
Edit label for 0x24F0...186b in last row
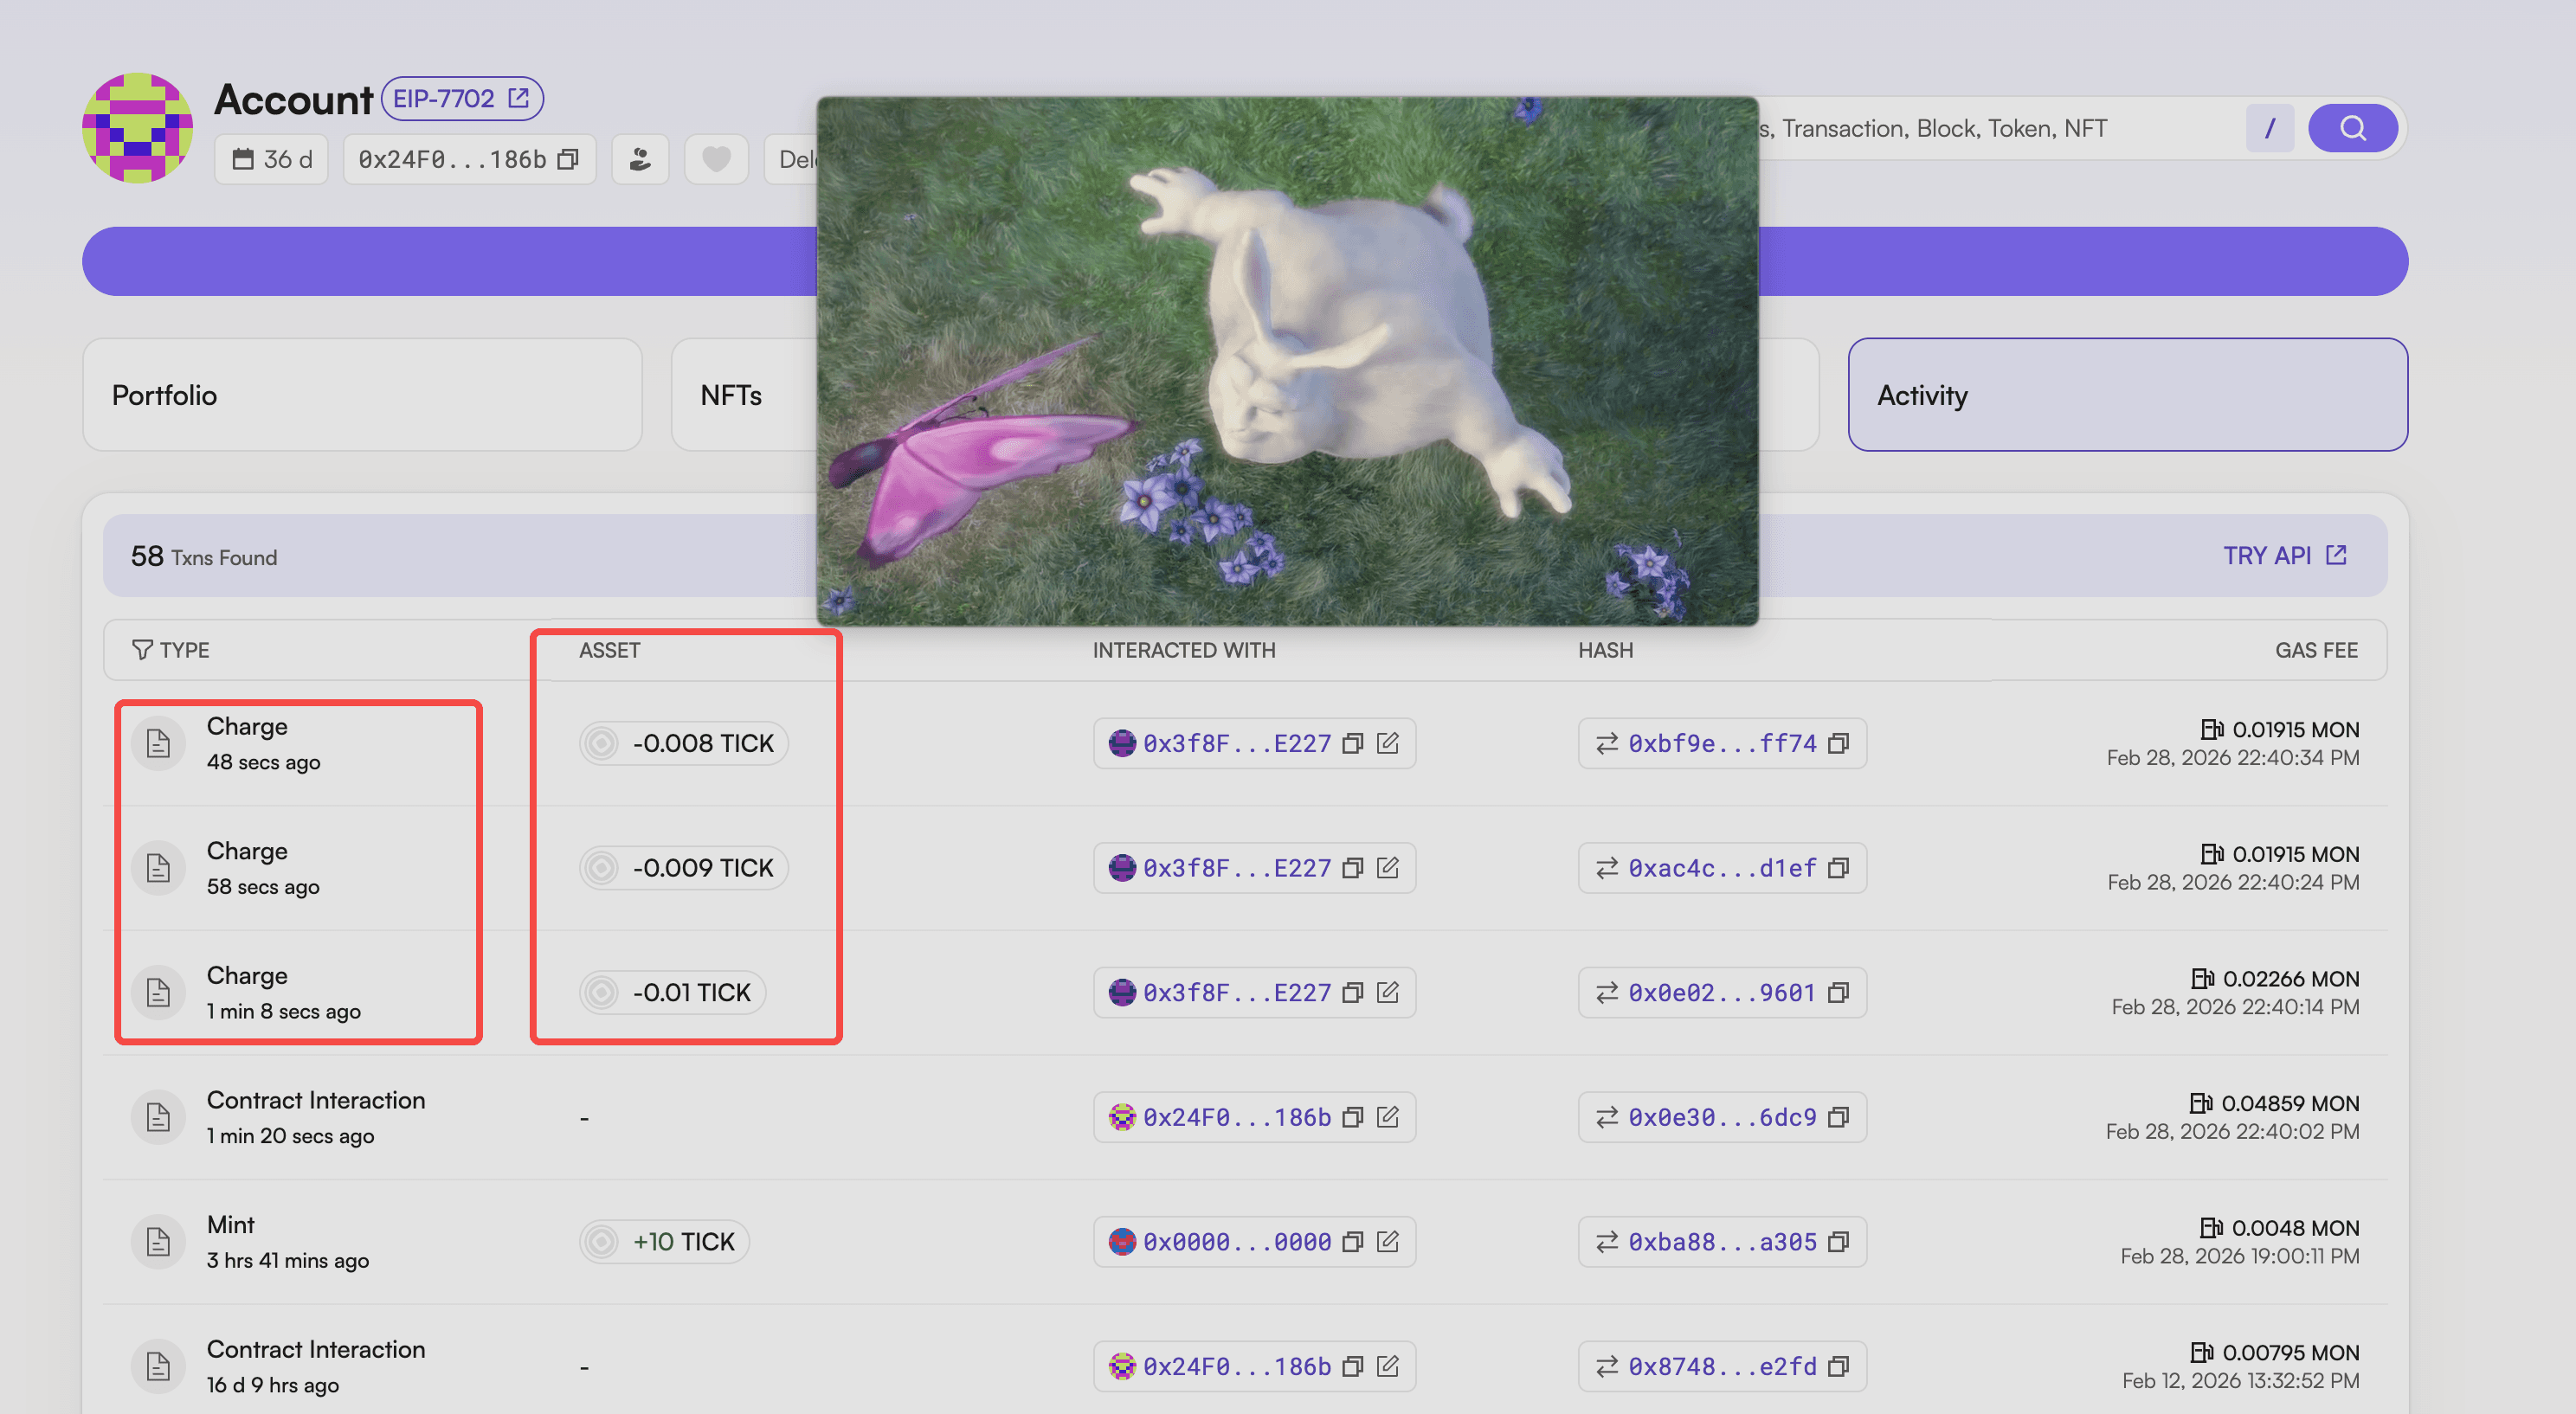click(1387, 1366)
